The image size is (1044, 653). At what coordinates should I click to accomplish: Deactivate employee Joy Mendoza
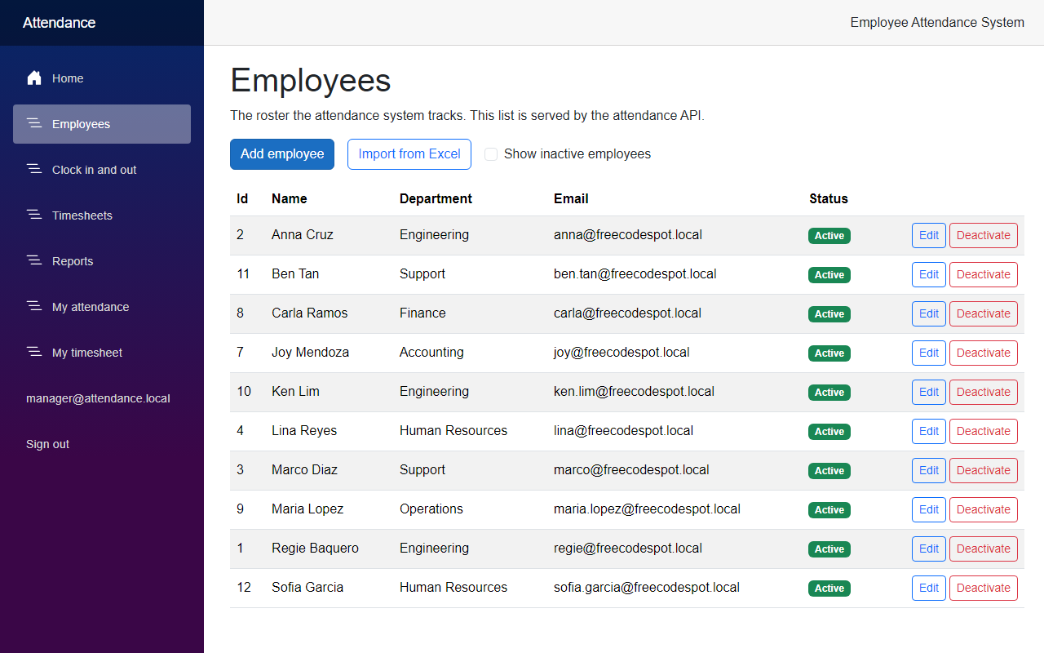(984, 353)
